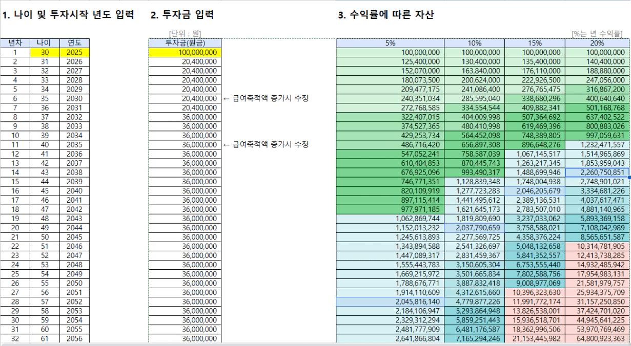Click the 10% cell showing 2,037,790,659
Viewport: 631px width, 346px height.
coord(474,228)
